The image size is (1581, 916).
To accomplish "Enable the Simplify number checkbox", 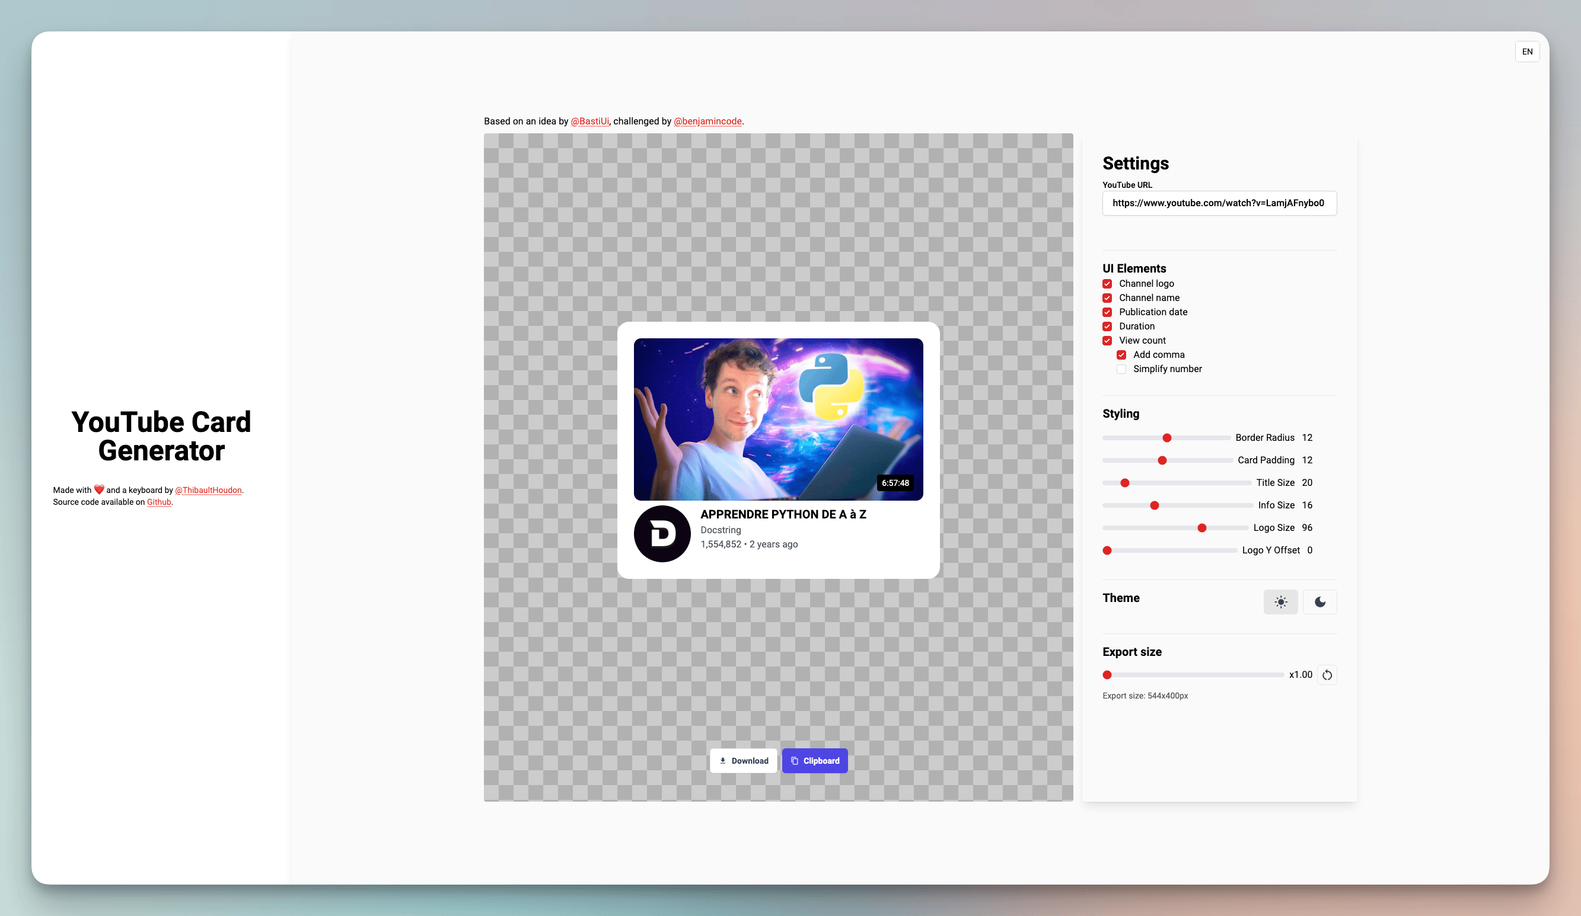I will tap(1121, 369).
